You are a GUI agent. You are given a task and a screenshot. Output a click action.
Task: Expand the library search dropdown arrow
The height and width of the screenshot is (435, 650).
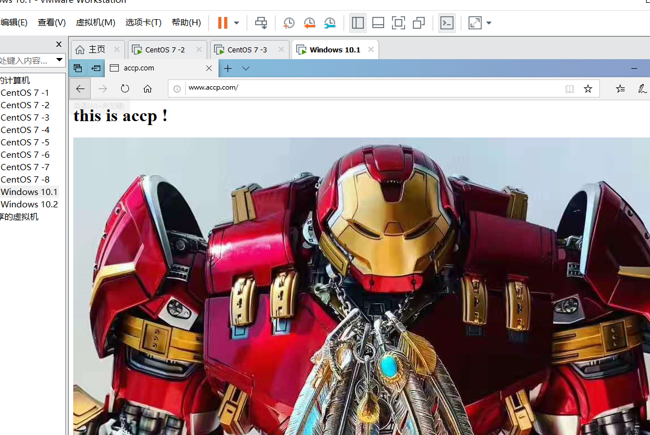coord(59,60)
